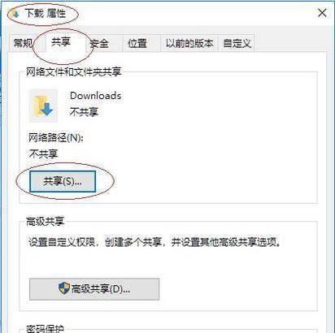
Task: Click the 网络文件和文件夹共享 group heading
Action: (73, 71)
